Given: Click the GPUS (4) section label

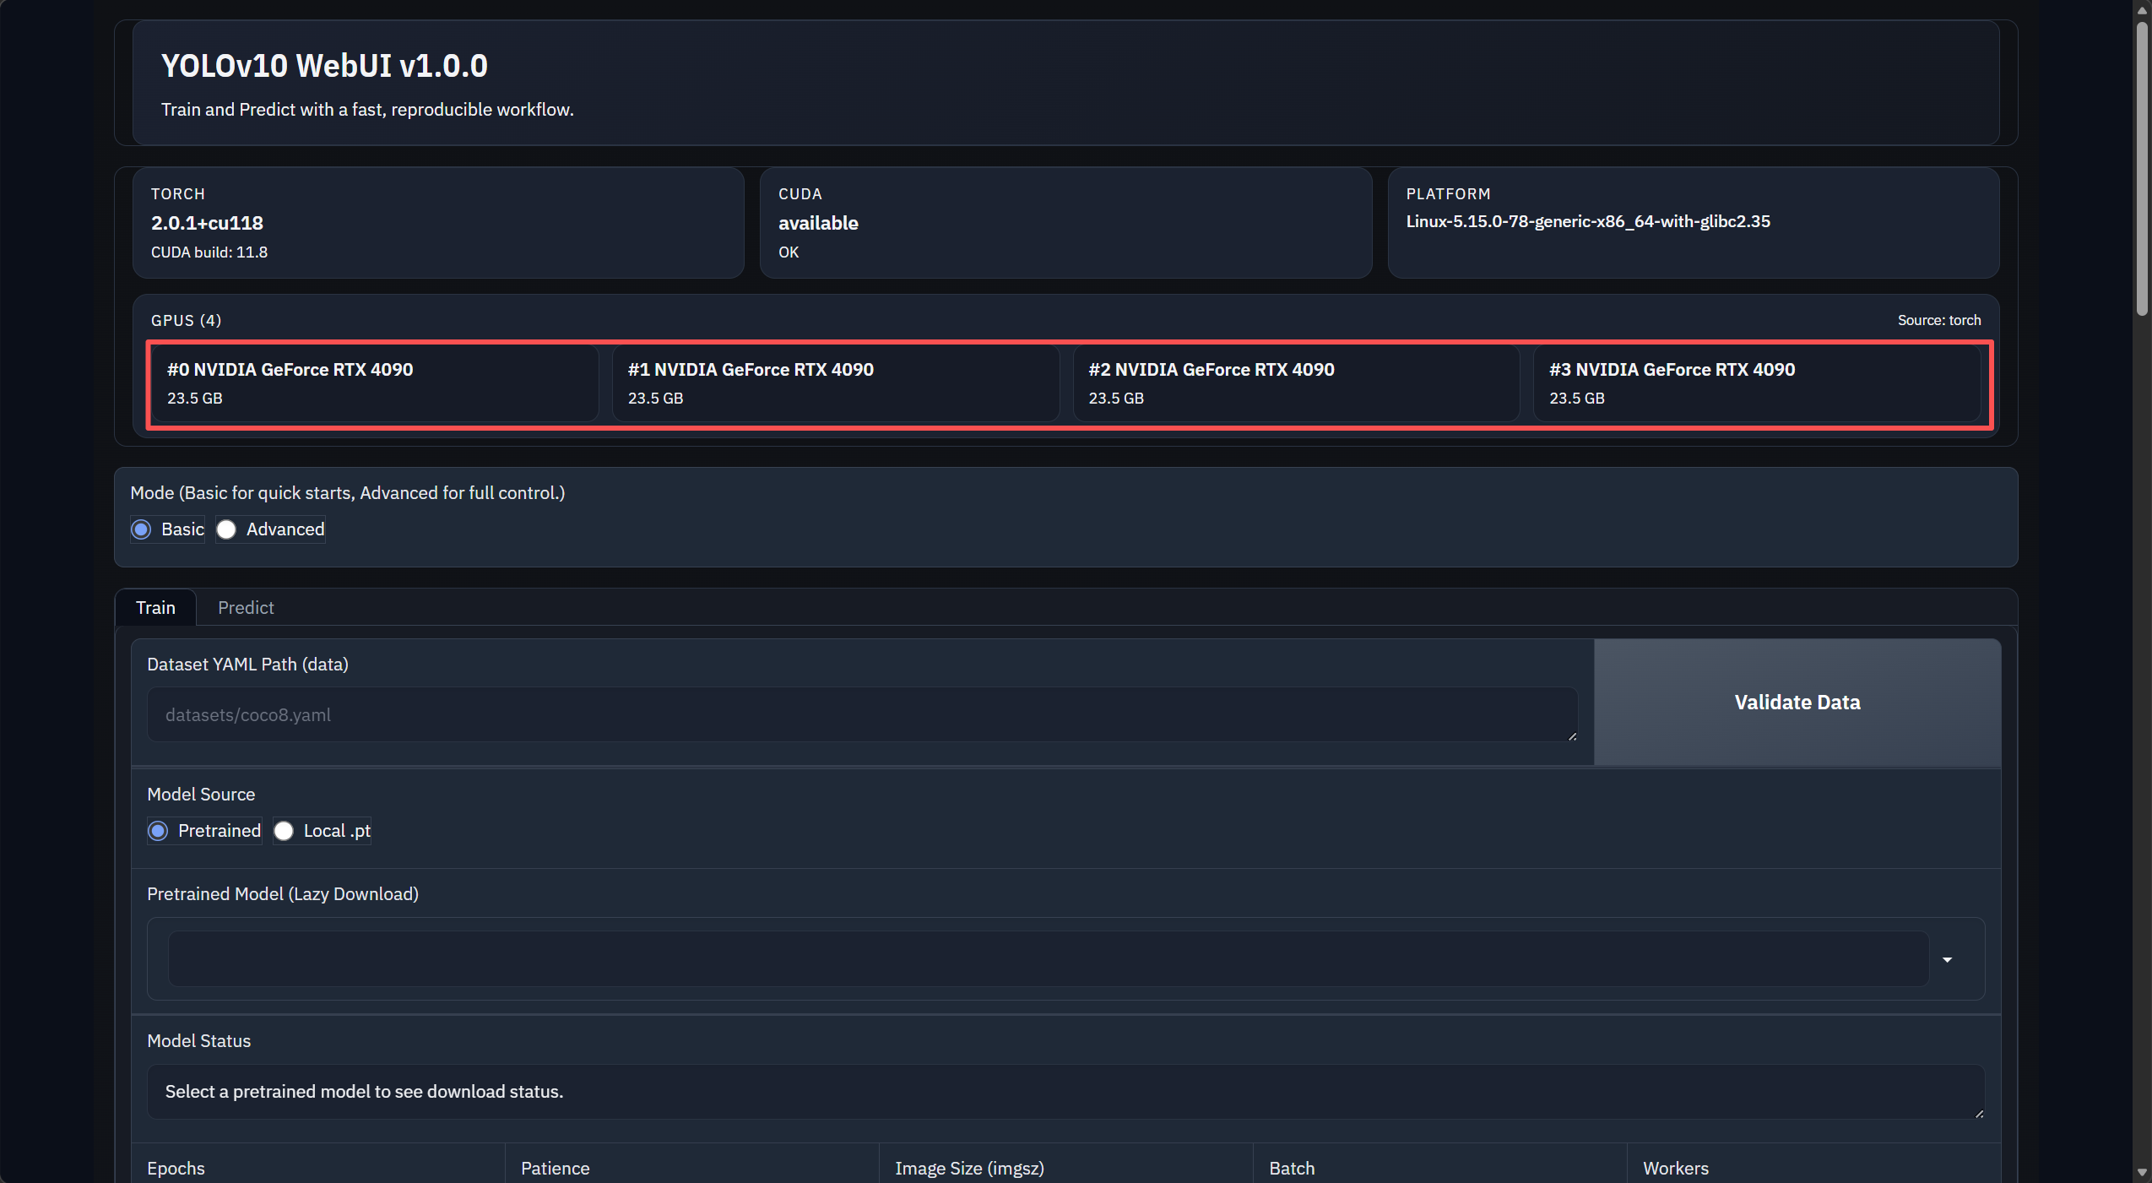Looking at the screenshot, I should (186, 320).
